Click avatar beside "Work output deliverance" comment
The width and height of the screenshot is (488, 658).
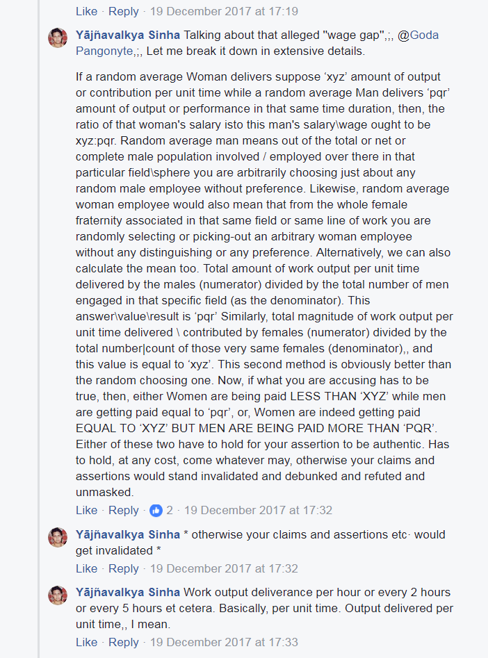click(x=58, y=595)
